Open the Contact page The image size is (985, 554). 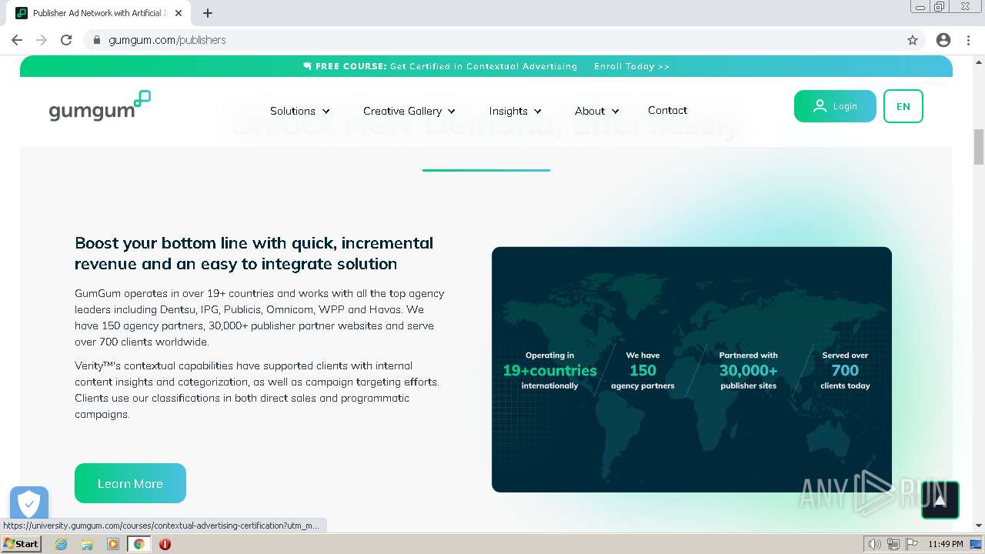click(x=667, y=110)
